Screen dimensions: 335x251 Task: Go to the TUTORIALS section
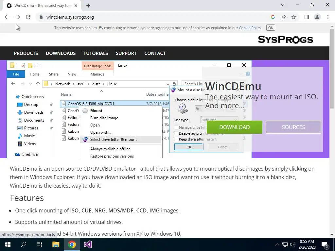96,53
